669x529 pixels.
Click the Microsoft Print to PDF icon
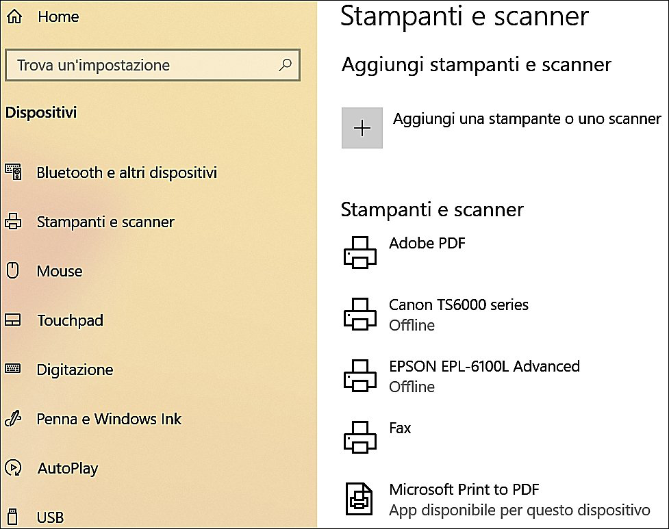pyautogui.click(x=359, y=499)
